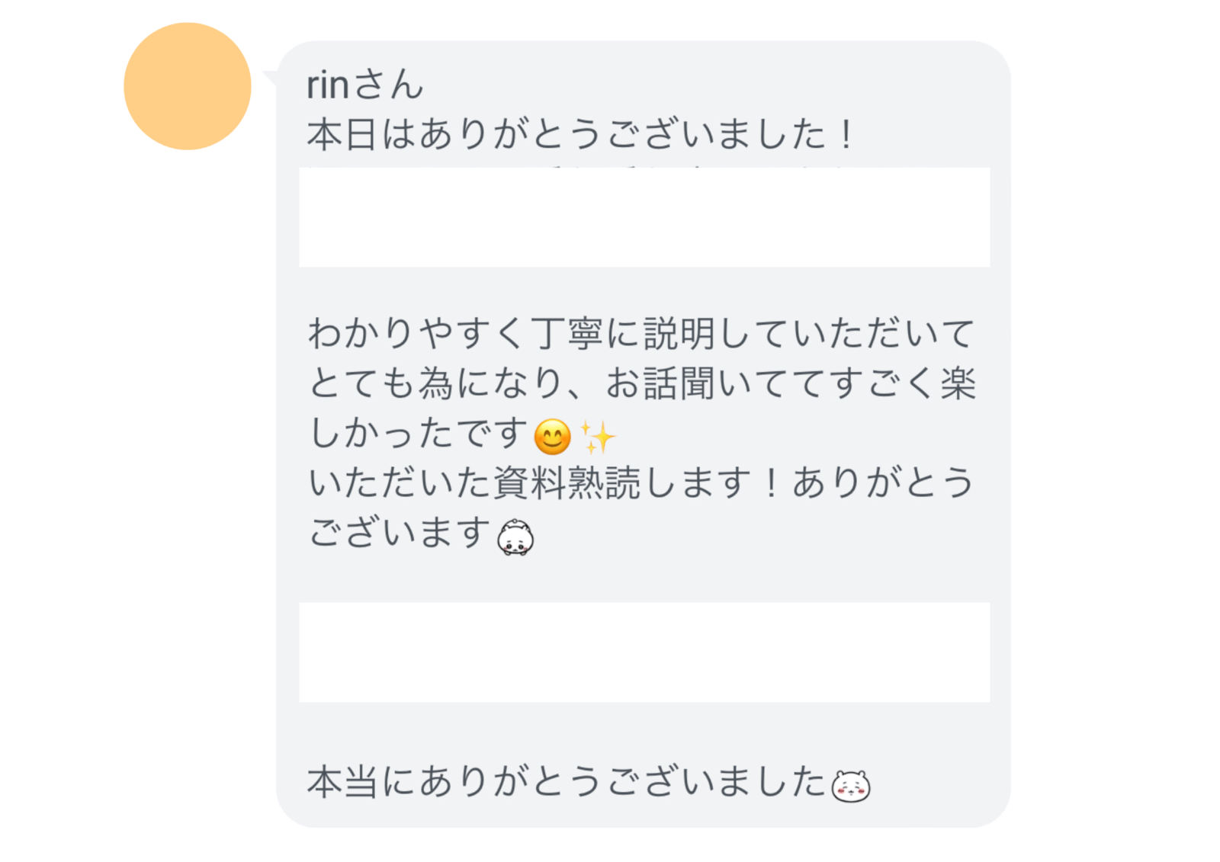1220x862 pixels.
Task: Click the orange profile avatar circle
Action: pyautogui.click(x=187, y=86)
